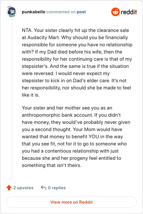The image size is (143, 214).
Task: Click the word "NTA" starting the comment
Action: coord(27,30)
